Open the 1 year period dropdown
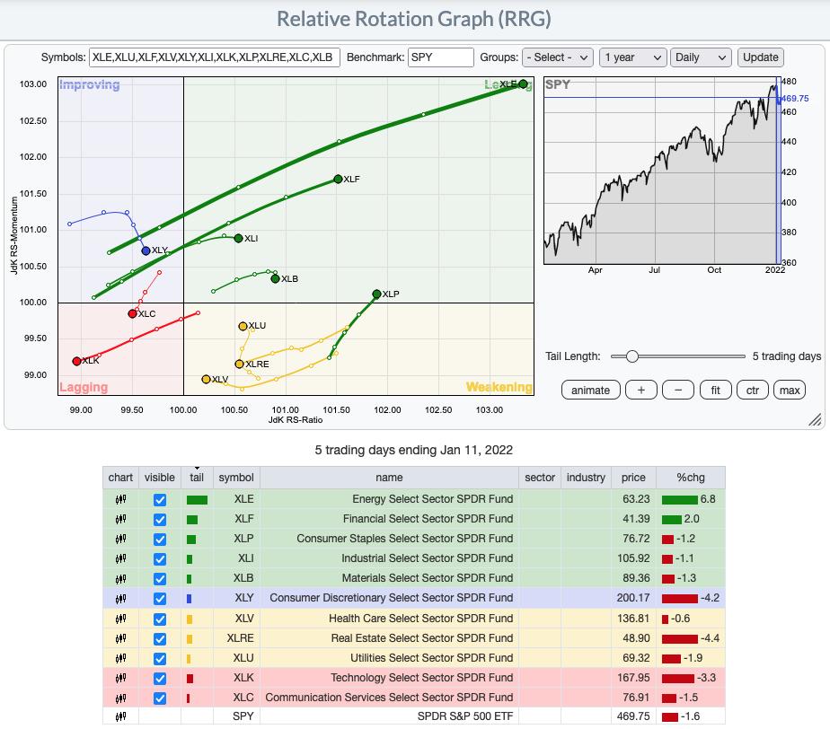This screenshot has width=830, height=729. [632, 57]
